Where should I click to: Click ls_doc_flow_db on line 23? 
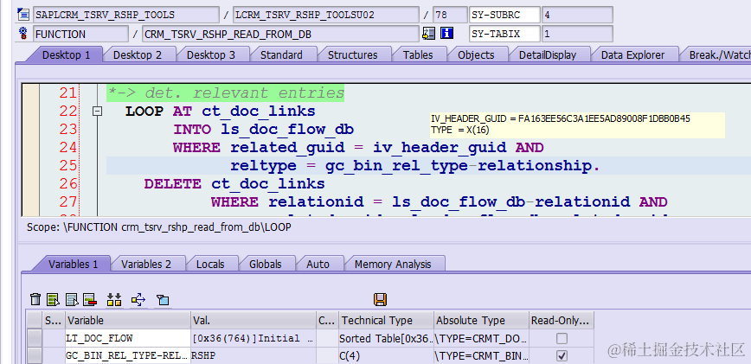pos(287,129)
